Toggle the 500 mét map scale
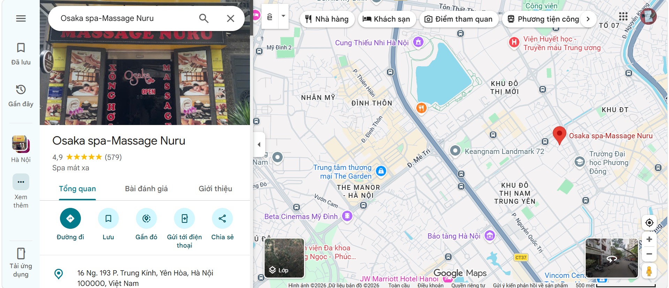 coord(616,285)
